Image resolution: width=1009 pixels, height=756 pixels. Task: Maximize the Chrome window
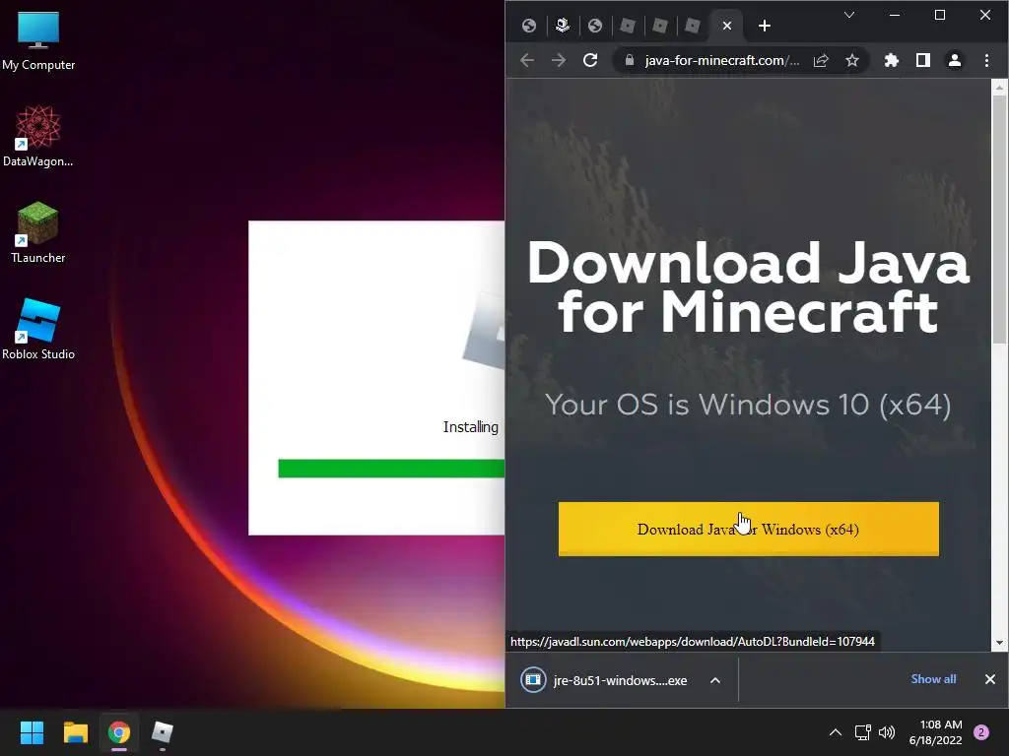point(939,15)
